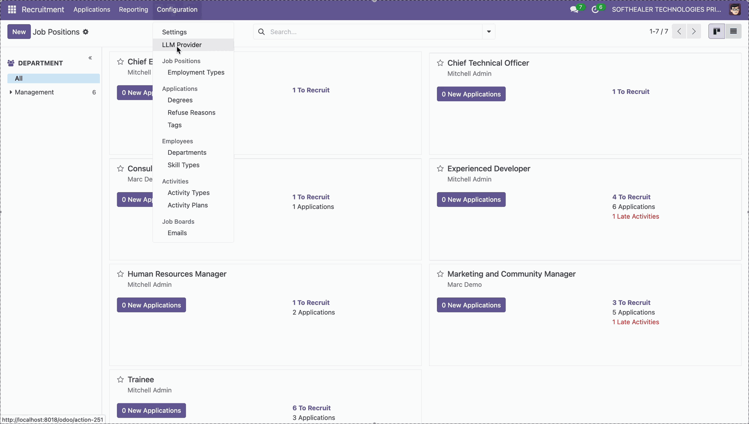Open the messages conversation icon
749x424 pixels.
pyautogui.click(x=574, y=10)
